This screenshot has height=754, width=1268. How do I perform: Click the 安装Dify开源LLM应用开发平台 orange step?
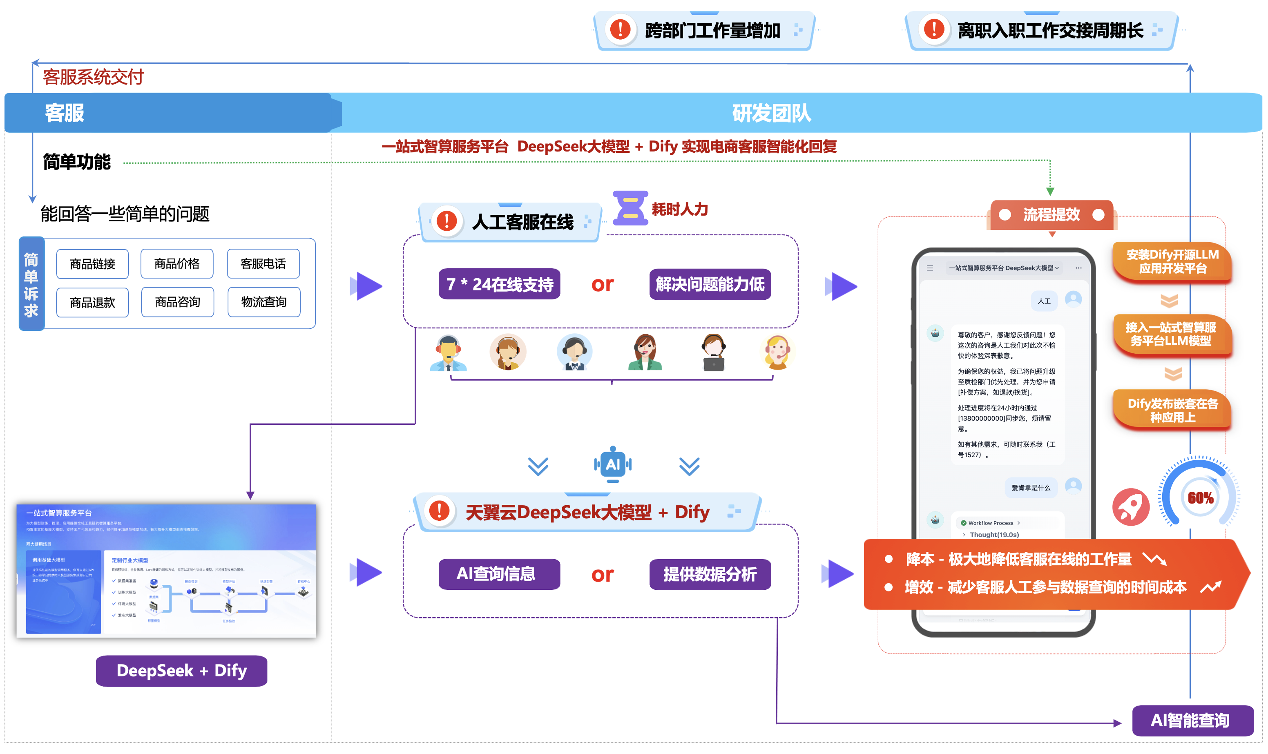tap(1172, 262)
